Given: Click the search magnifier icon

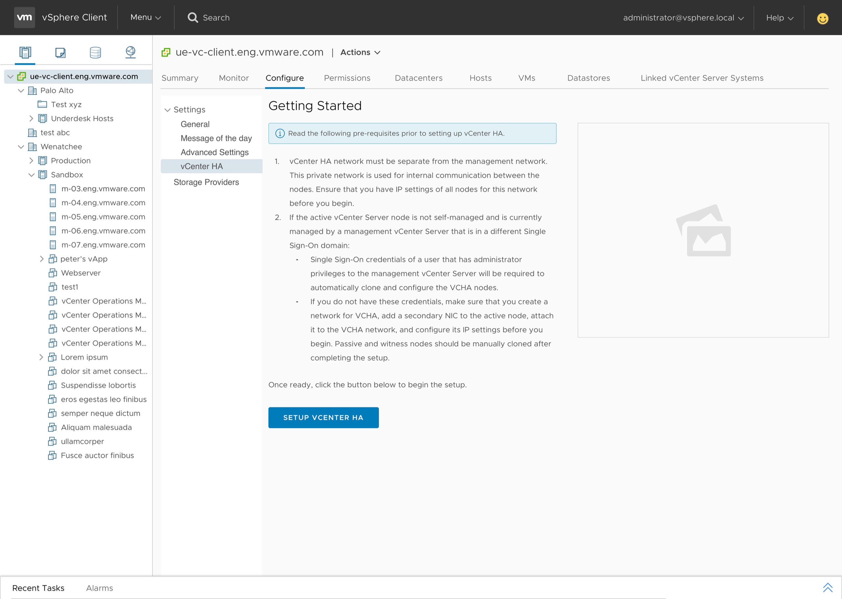Looking at the screenshot, I should pos(193,17).
